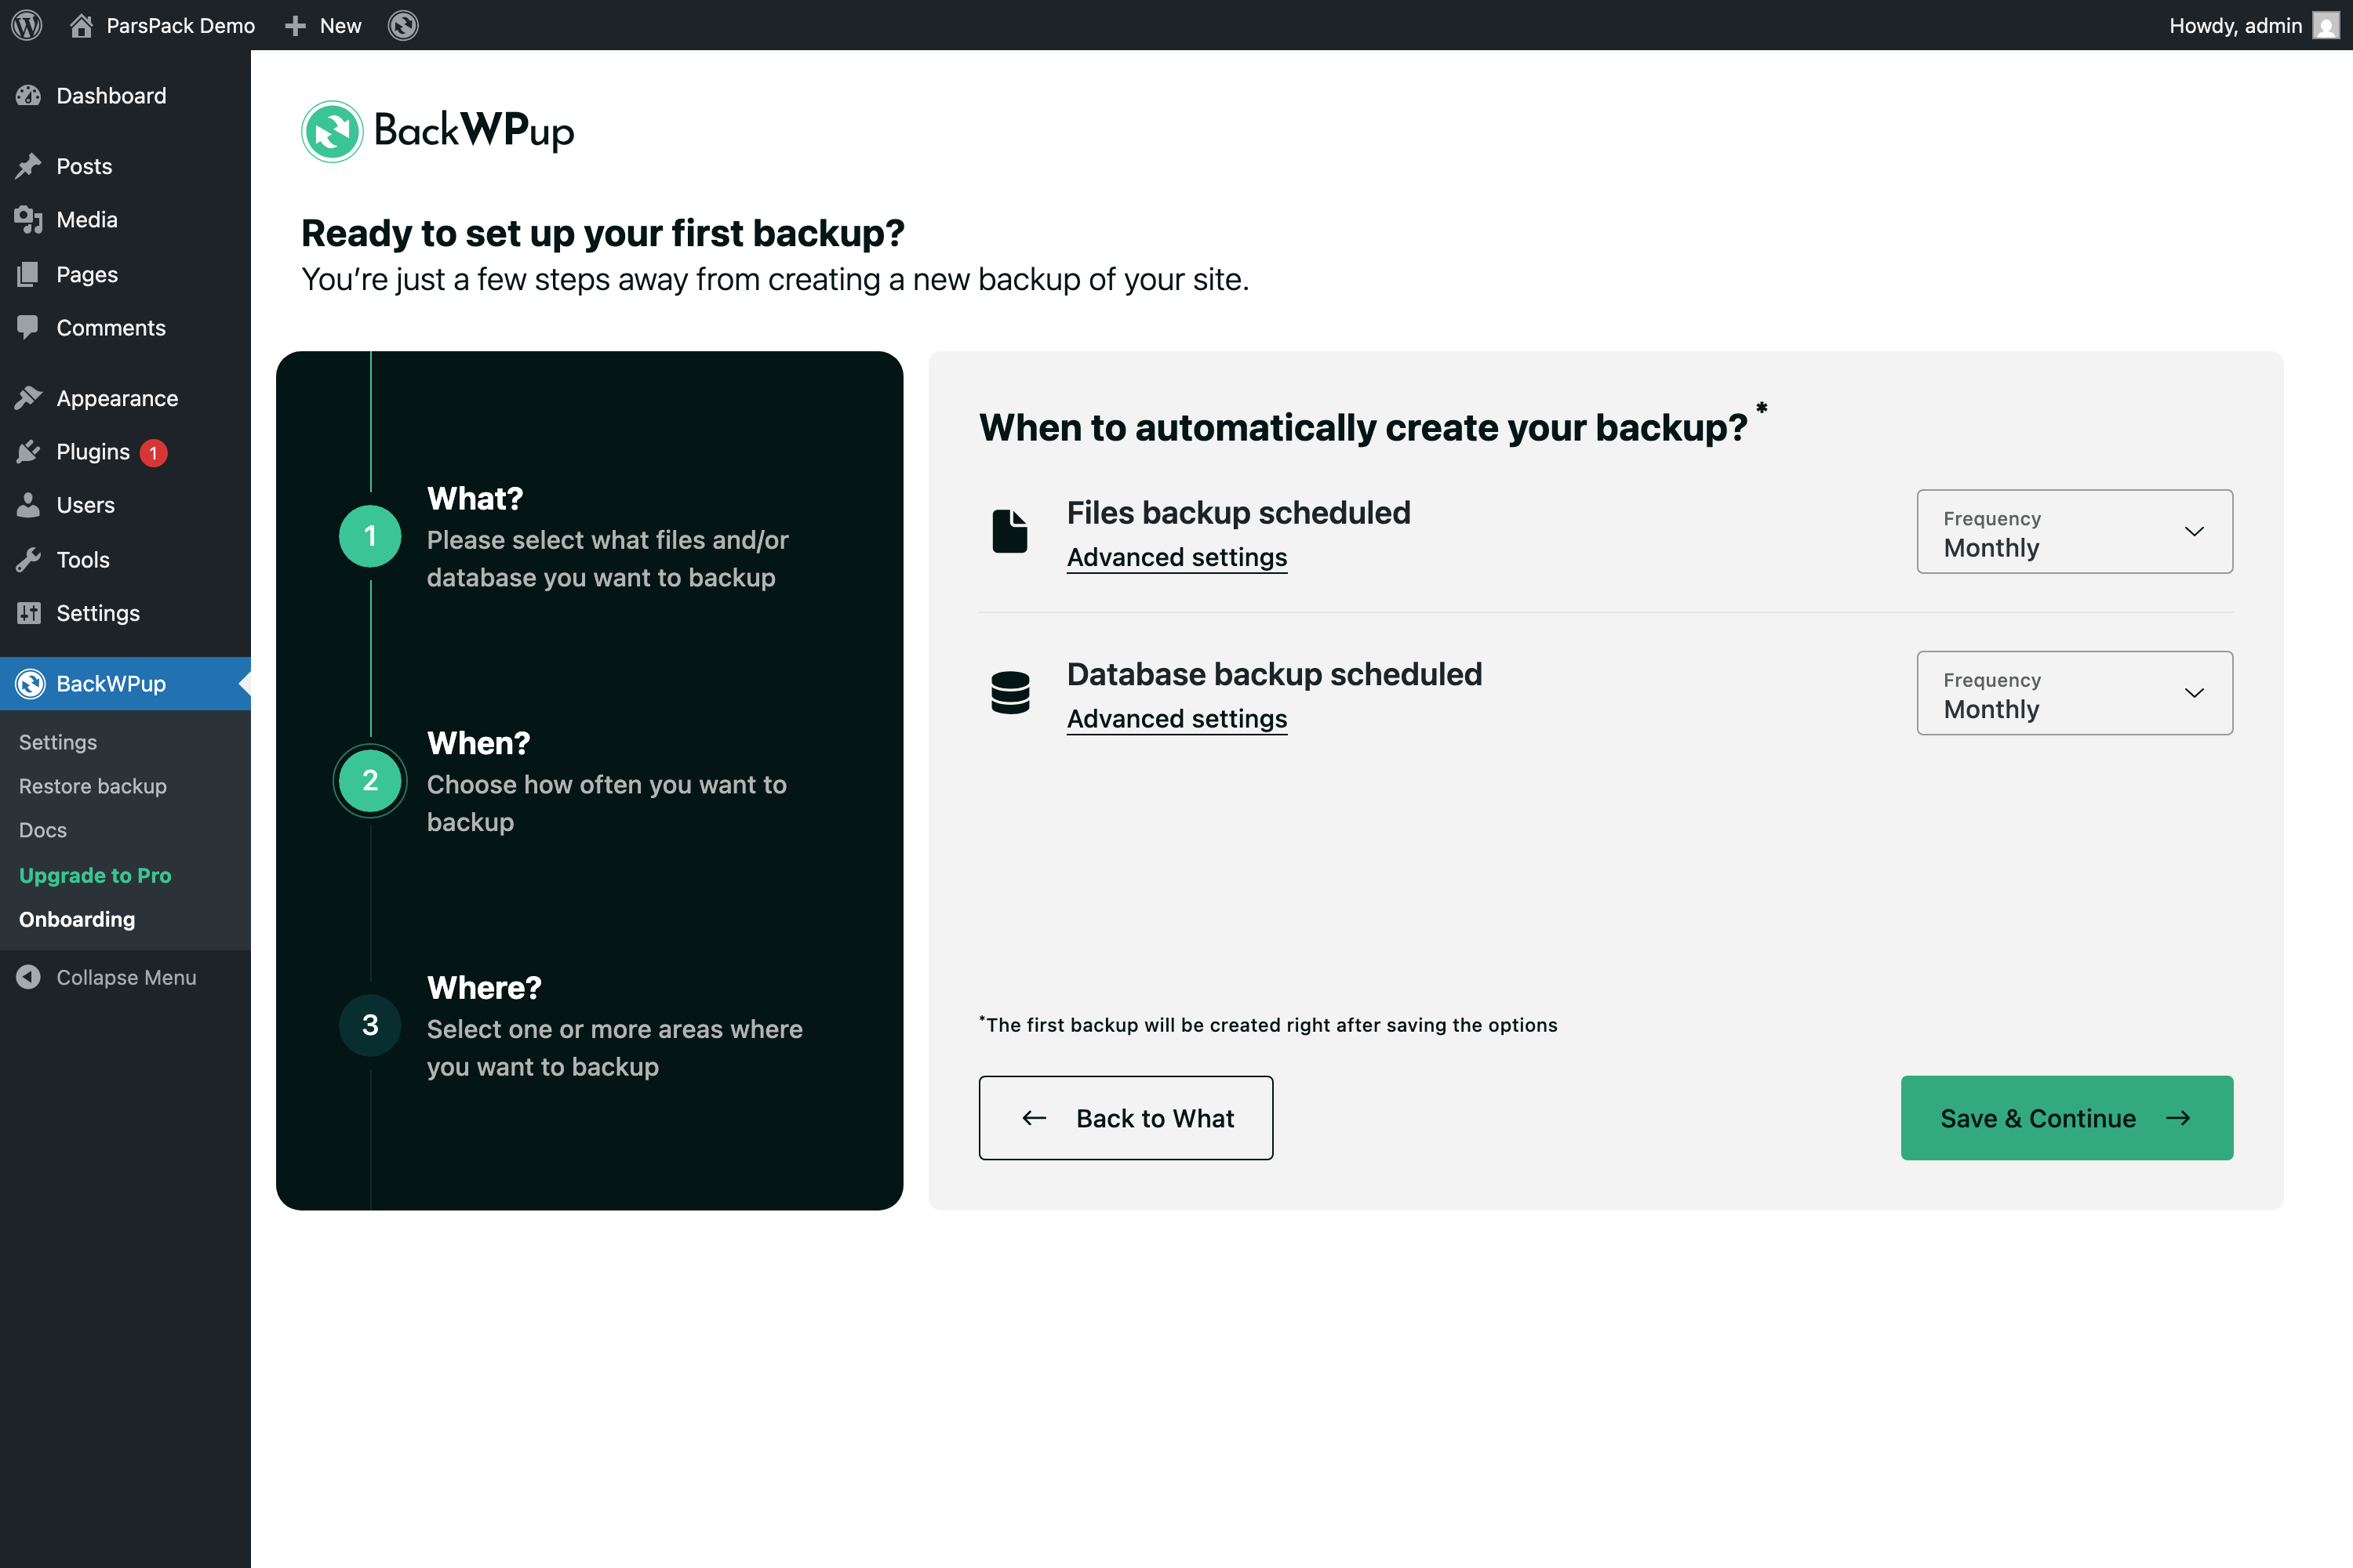Image resolution: width=2353 pixels, height=1568 pixels.
Task: Click the home icon beside ParsPack Demo
Action: [x=81, y=25]
